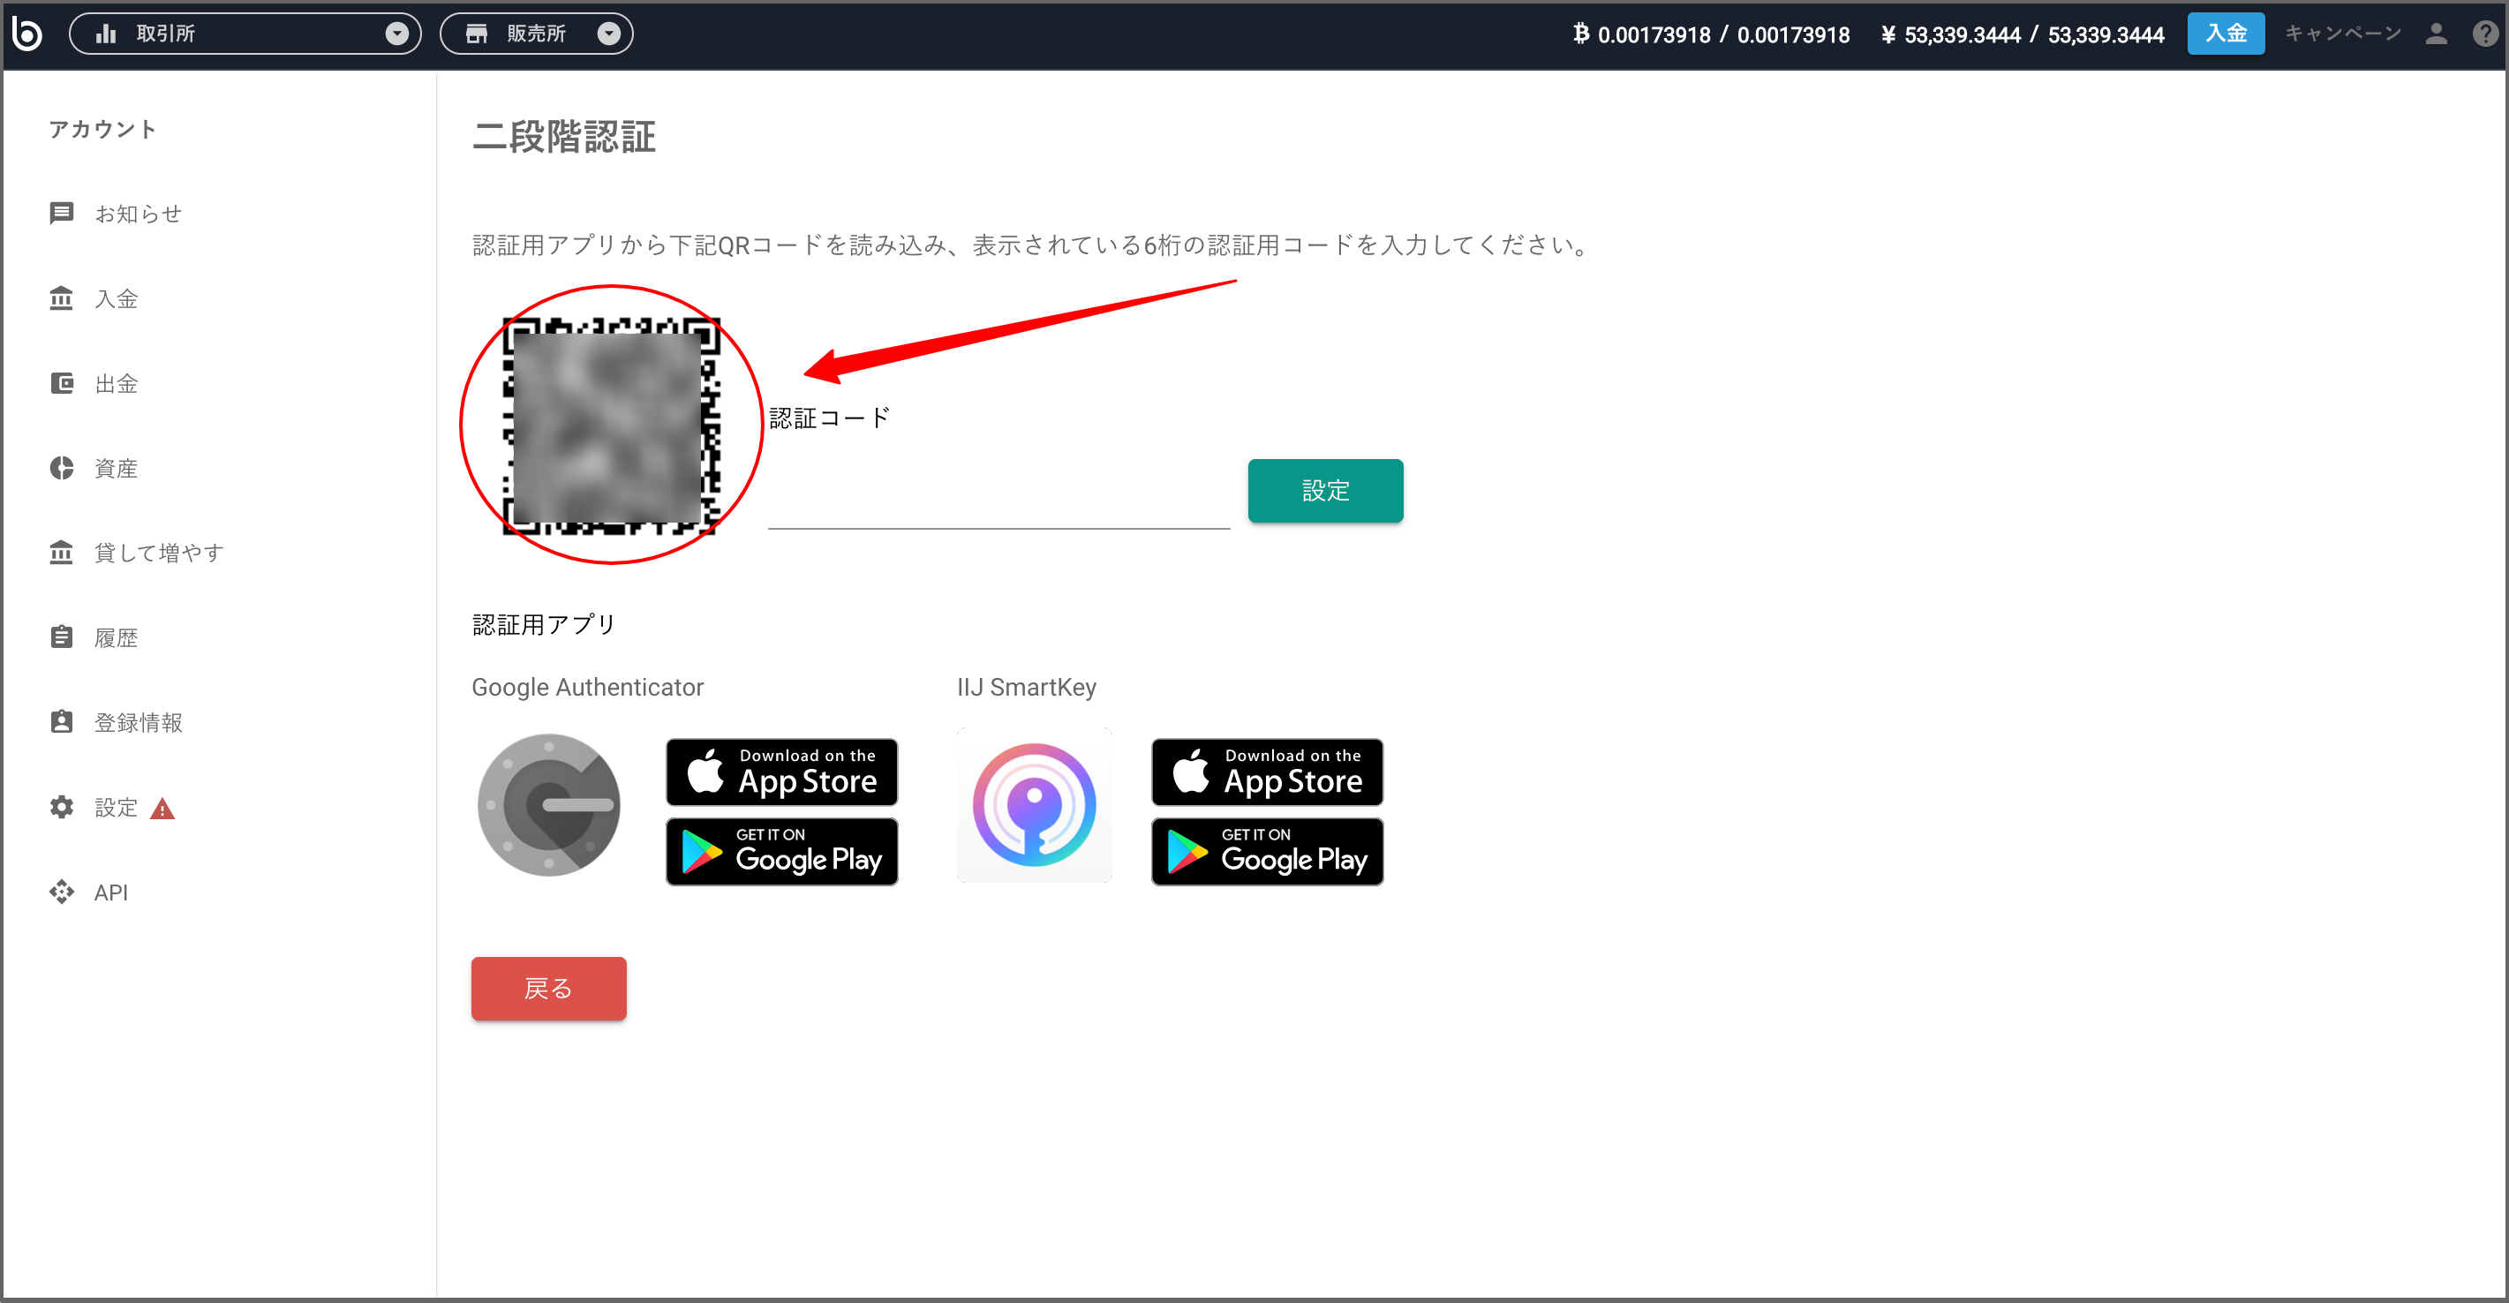Click the Google Authenticator app icon
Viewport: 2509px width, 1303px height.
pyautogui.click(x=548, y=804)
